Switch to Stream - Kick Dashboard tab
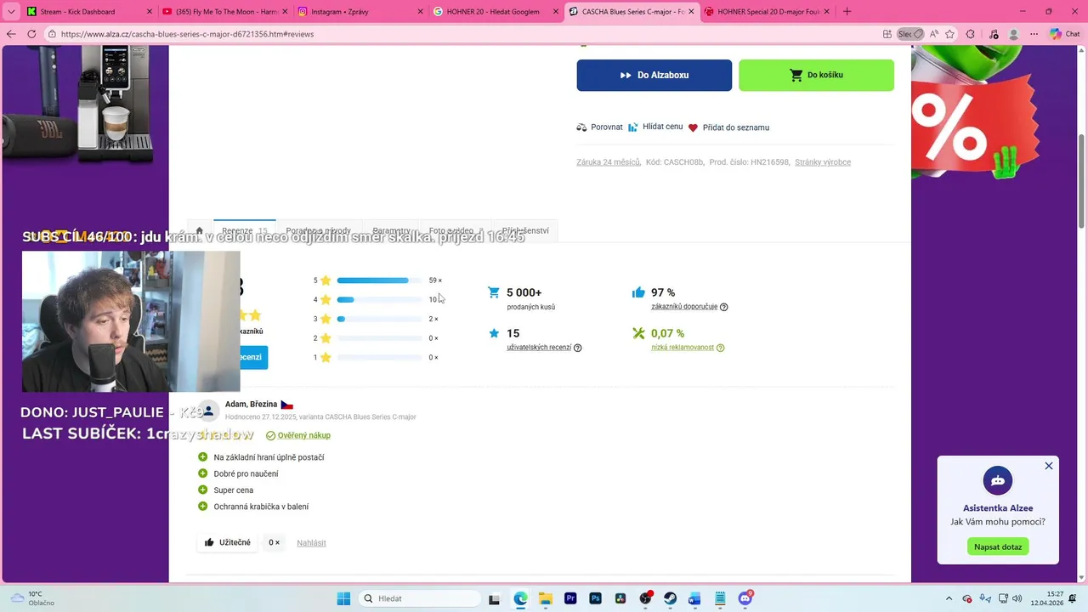 [90, 12]
